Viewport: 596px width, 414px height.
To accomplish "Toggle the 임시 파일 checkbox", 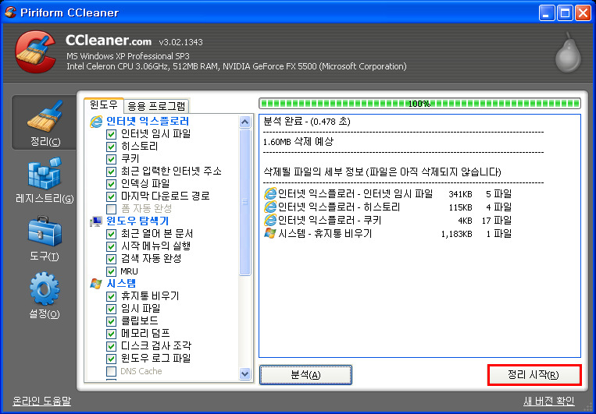I will [x=111, y=309].
